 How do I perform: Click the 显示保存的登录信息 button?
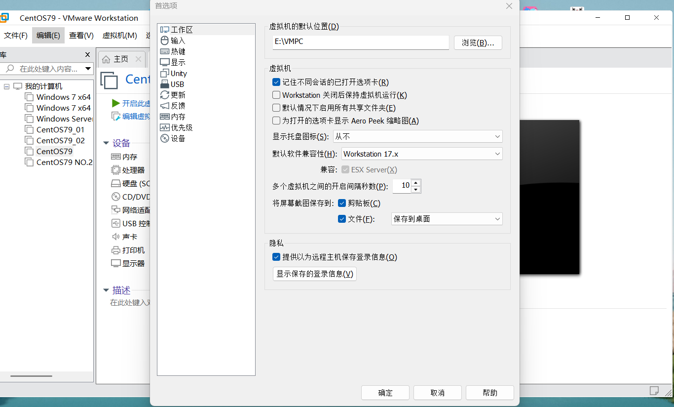pyautogui.click(x=315, y=274)
